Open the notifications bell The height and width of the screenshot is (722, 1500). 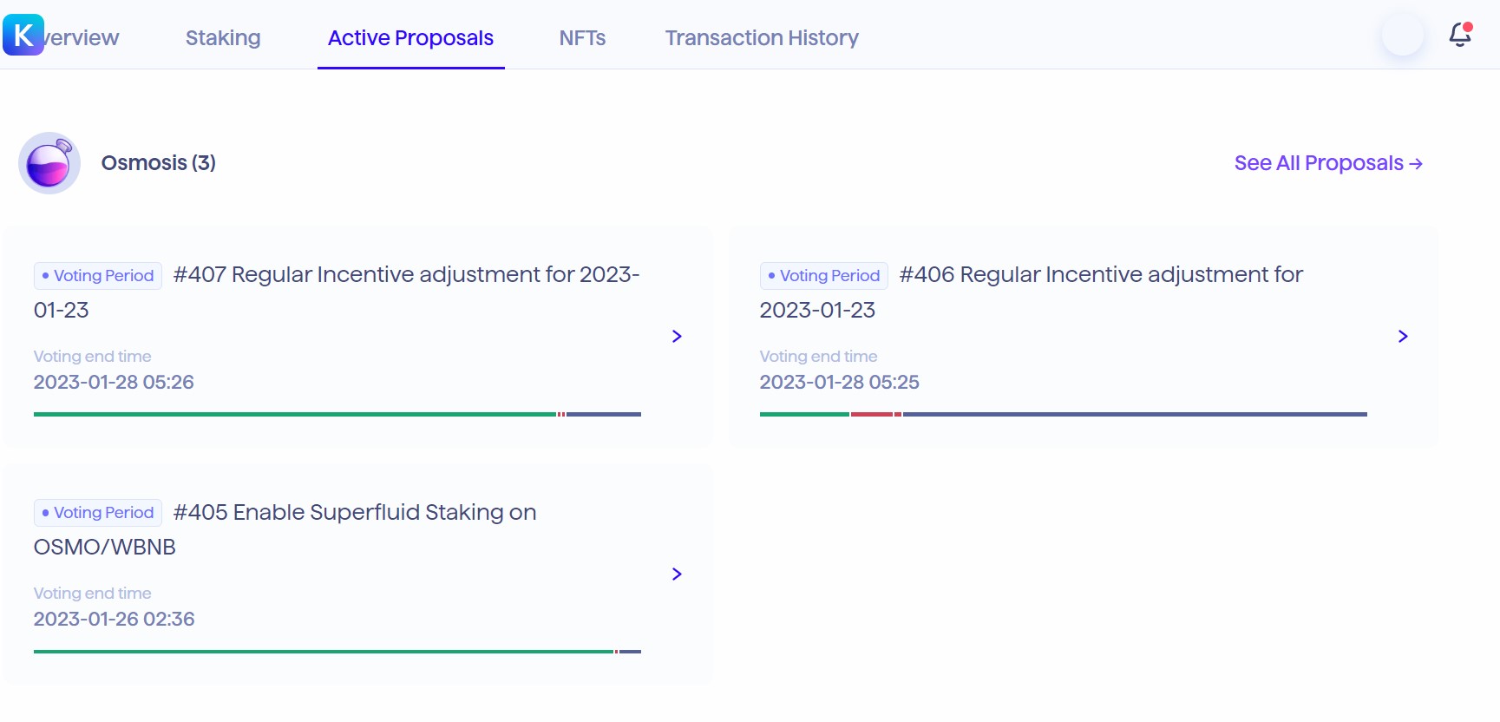(1460, 35)
